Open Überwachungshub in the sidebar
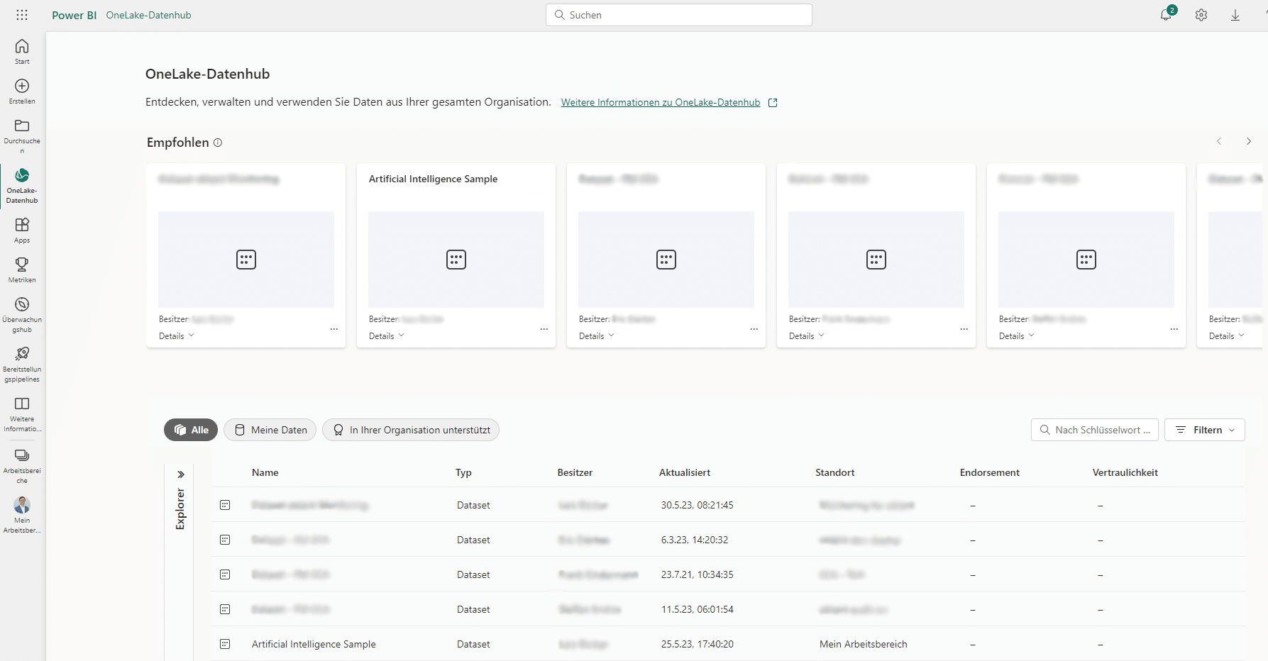 [x=22, y=314]
